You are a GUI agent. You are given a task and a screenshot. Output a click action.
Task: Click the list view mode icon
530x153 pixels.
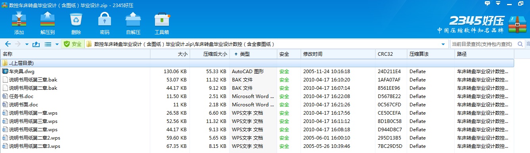click(48, 44)
